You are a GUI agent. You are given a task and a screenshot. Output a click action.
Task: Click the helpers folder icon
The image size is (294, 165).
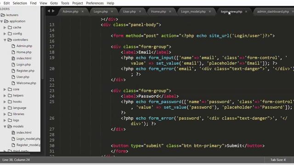(x=10, y=96)
